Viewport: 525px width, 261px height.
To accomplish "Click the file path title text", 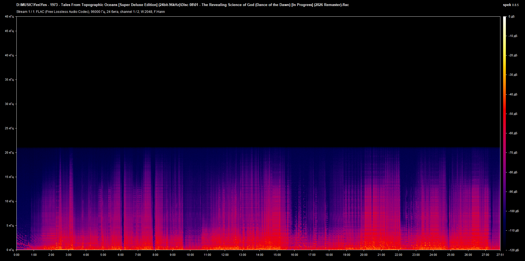I will (x=183, y=5).
